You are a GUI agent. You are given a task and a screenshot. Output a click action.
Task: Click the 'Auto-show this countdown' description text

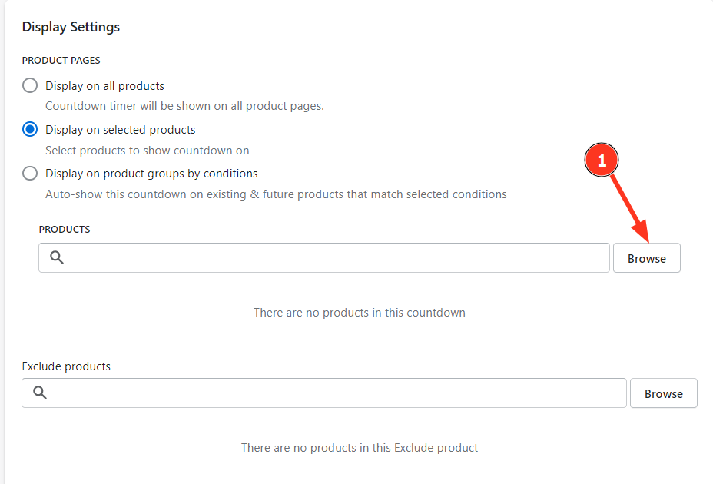(276, 194)
